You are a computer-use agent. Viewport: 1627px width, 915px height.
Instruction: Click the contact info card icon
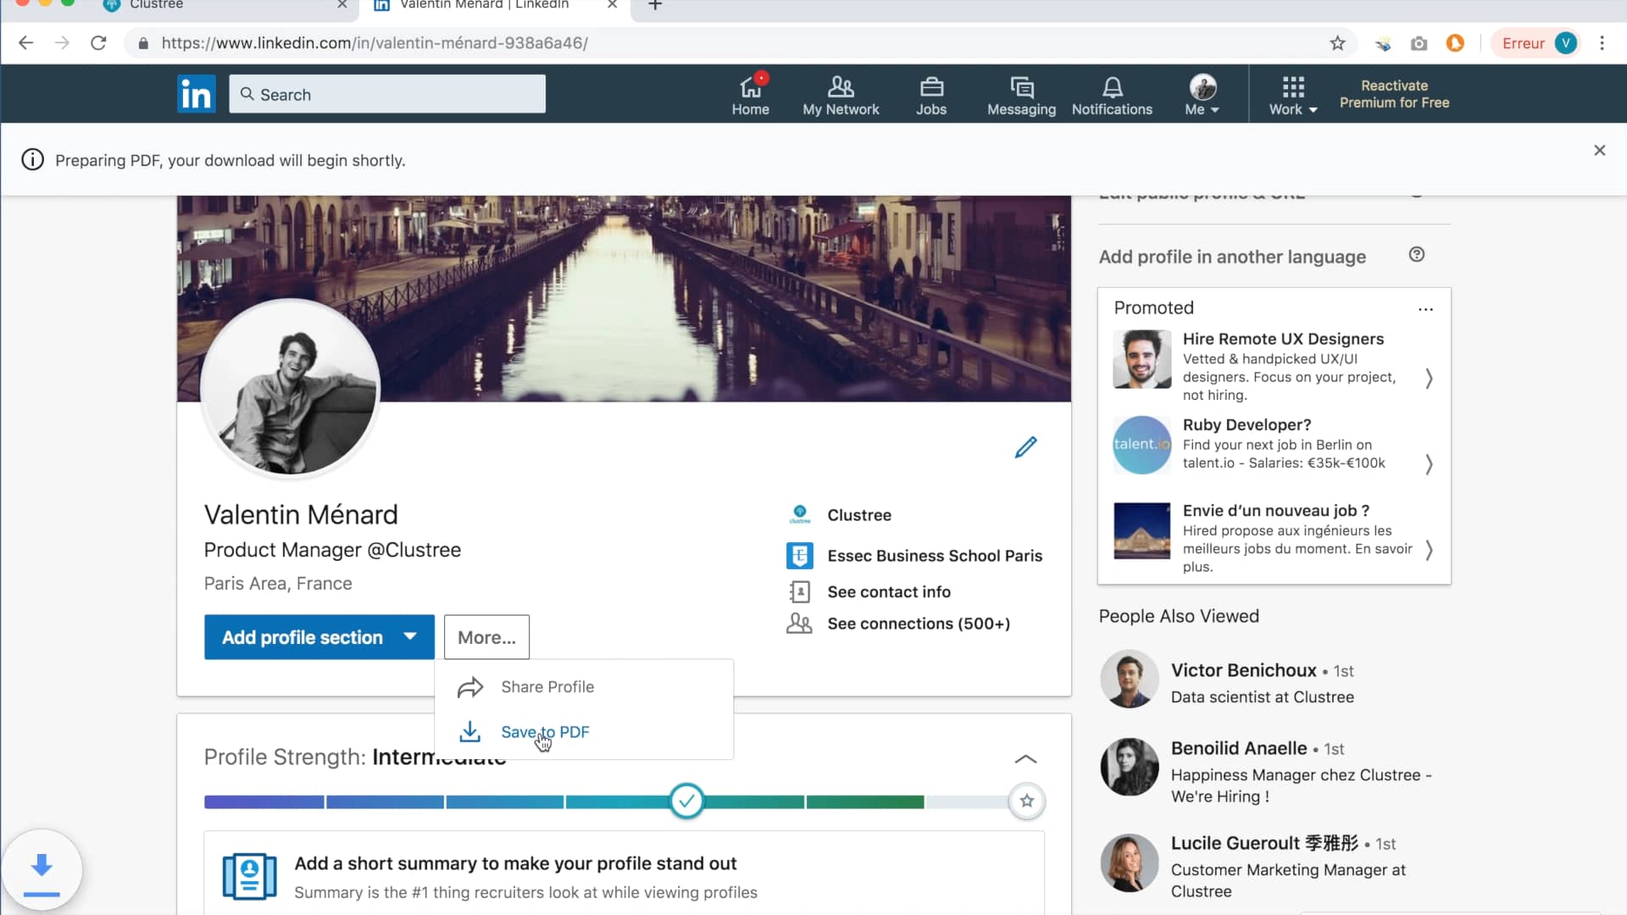(800, 591)
